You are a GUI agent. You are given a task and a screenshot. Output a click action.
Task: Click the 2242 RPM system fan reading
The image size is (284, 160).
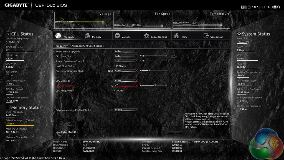click(243, 92)
